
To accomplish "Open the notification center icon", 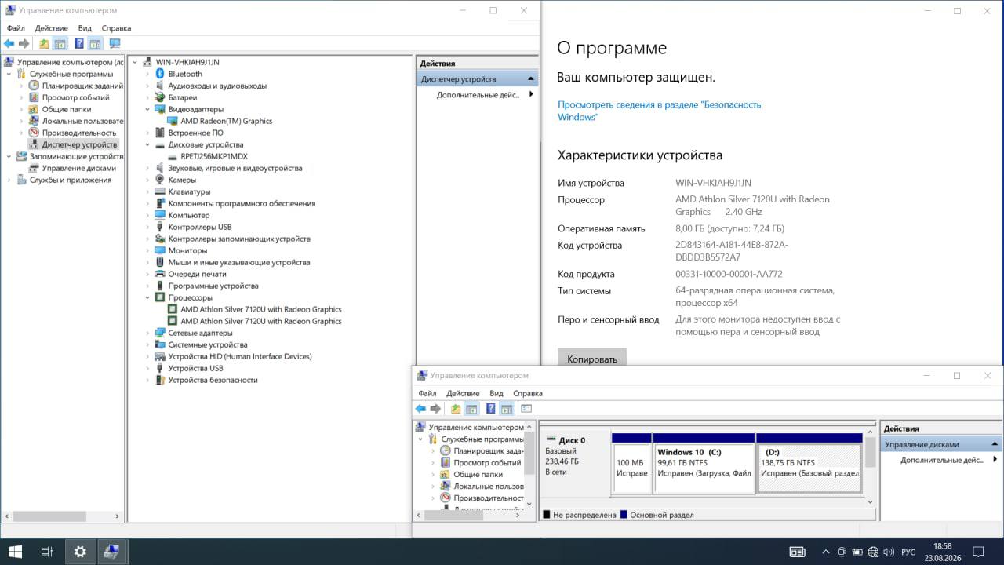I will (x=978, y=552).
